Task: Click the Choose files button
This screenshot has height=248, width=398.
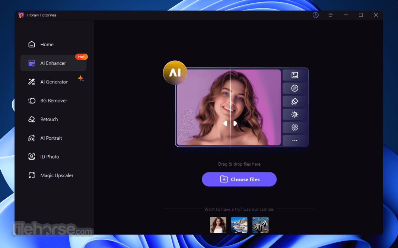Action: [x=239, y=179]
